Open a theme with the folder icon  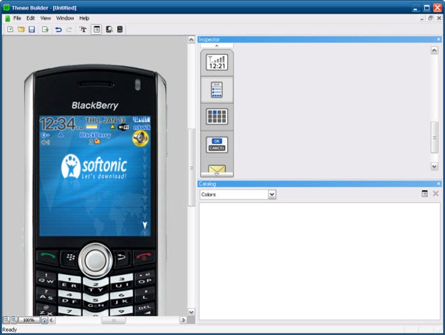click(x=21, y=29)
